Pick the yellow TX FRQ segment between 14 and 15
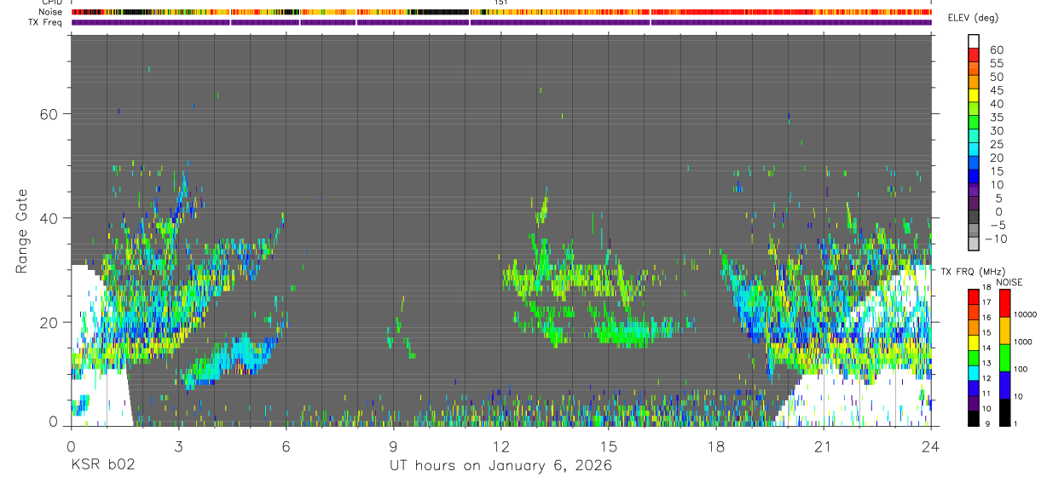The height and width of the screenshot is (483, 1047). tap(973, 342)
